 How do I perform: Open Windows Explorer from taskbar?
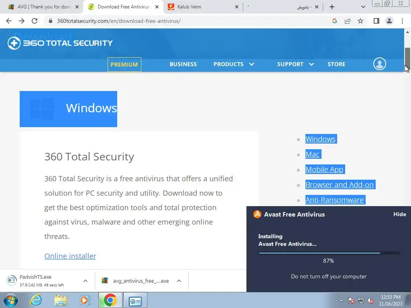(61, 300)
